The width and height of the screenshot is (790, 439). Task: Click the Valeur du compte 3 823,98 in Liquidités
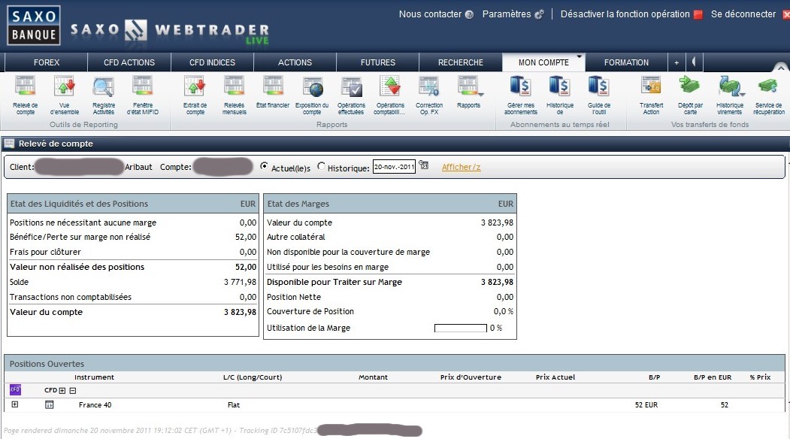(x=240, y=312)
